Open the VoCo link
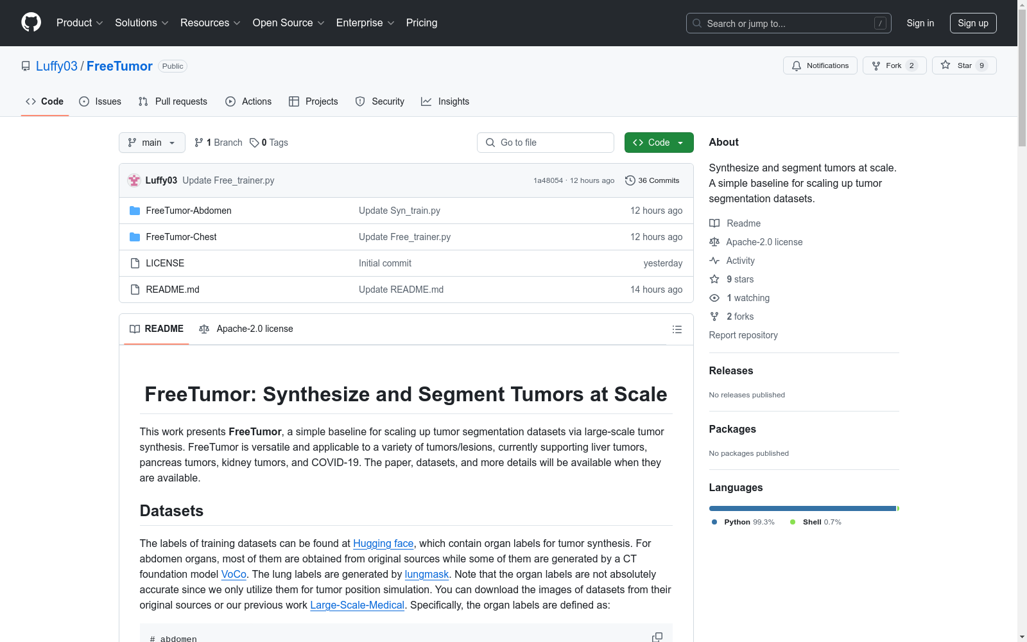1027x642 pixels. 234,575
